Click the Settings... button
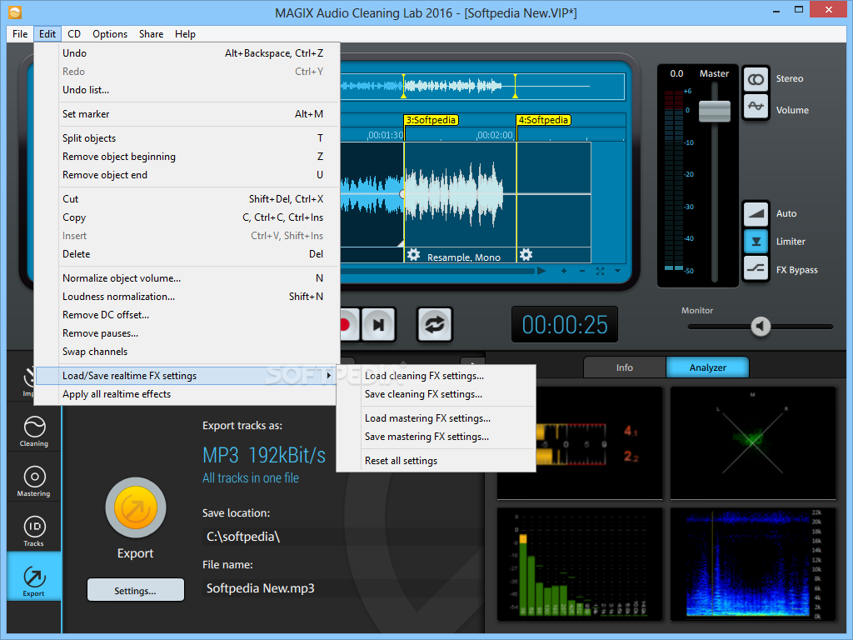The height and width of the screenshot is (640, 853). pos(136,591)
